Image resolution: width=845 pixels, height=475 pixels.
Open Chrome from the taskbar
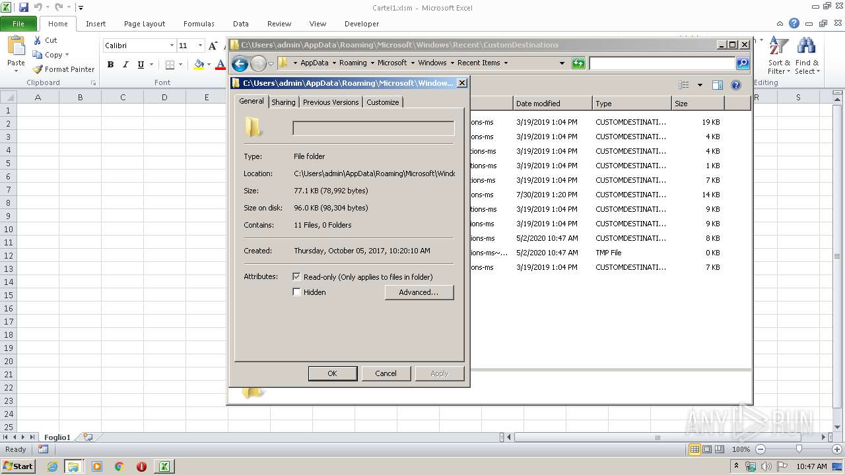pos(119,466)
